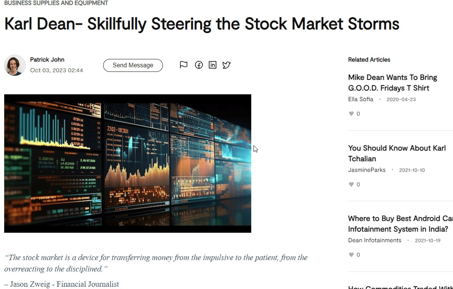Share article on Twitter bird icon

pos(226,65)
